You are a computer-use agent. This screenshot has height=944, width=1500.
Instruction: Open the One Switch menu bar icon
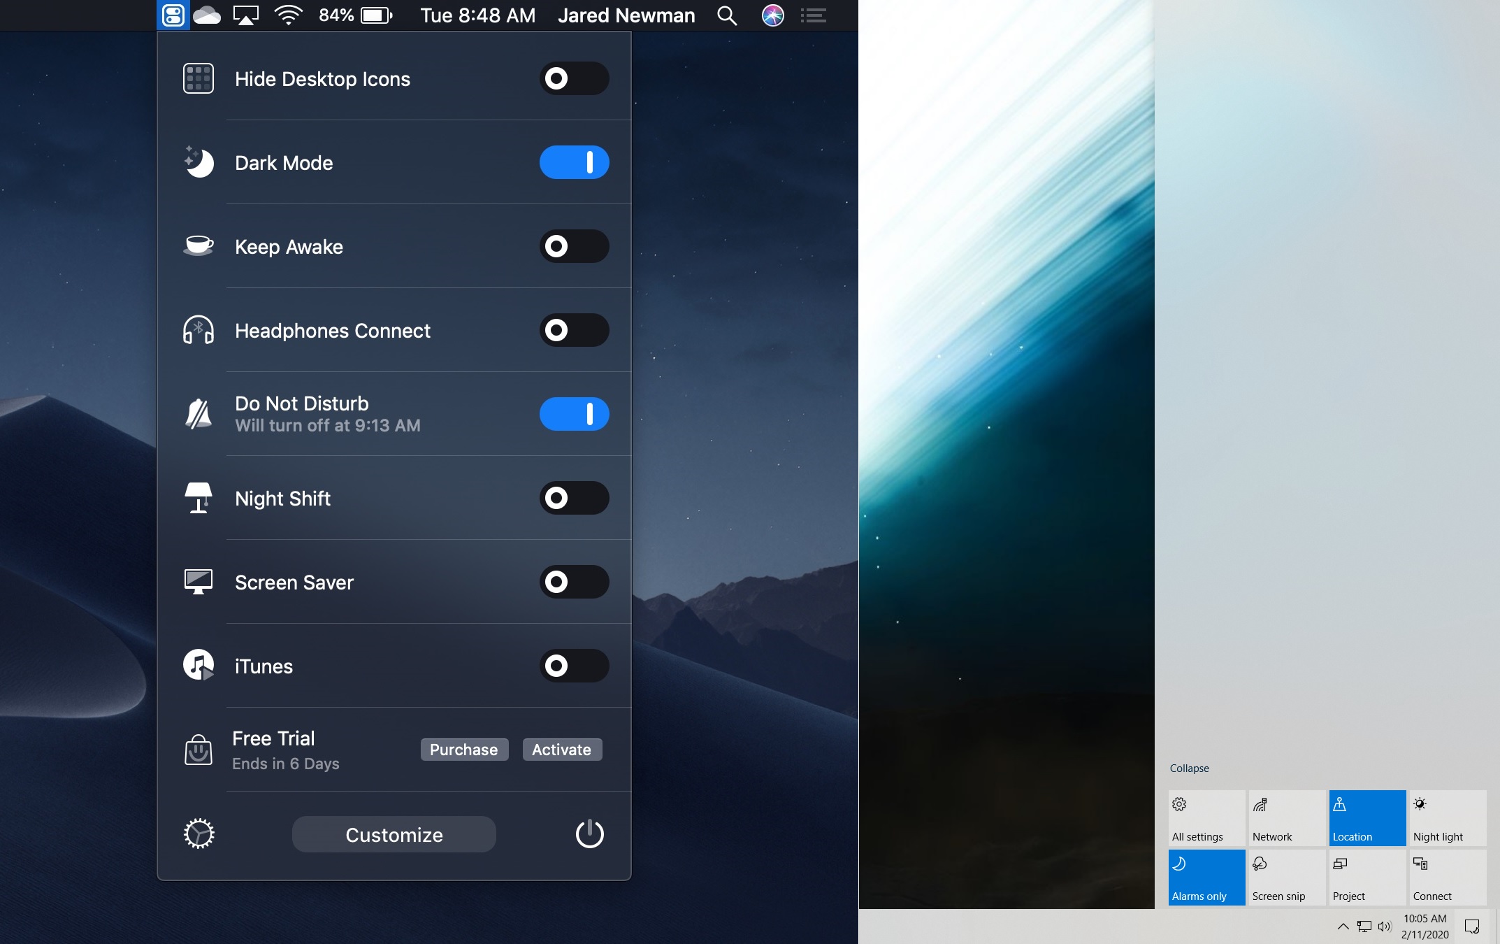tap(173, 15)
